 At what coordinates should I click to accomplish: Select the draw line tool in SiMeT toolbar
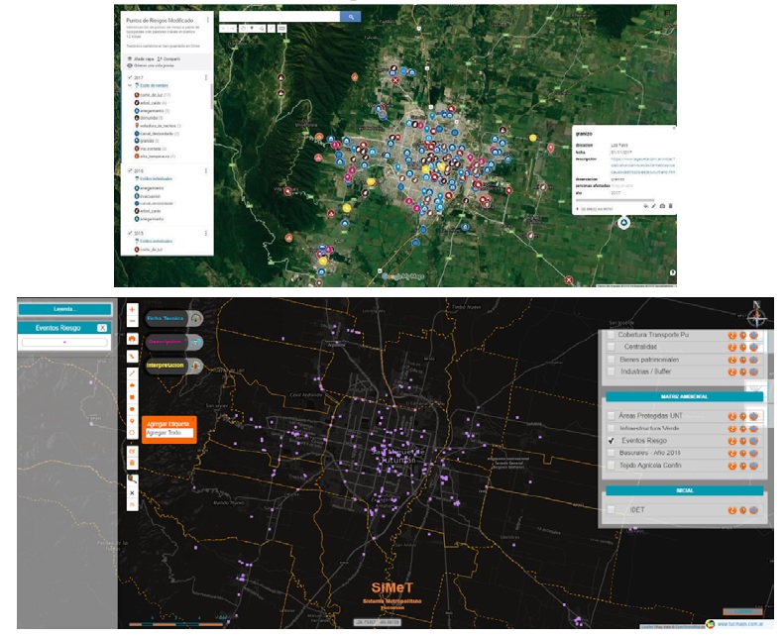tap(133, 372)
